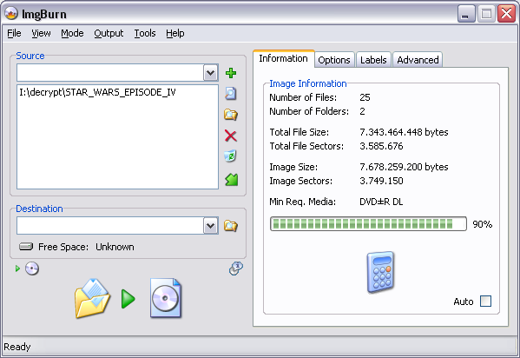The height and width of the screenshot is (358, 520).
Task: Click the DVD±R DL media value
Action: coord(381,202)
